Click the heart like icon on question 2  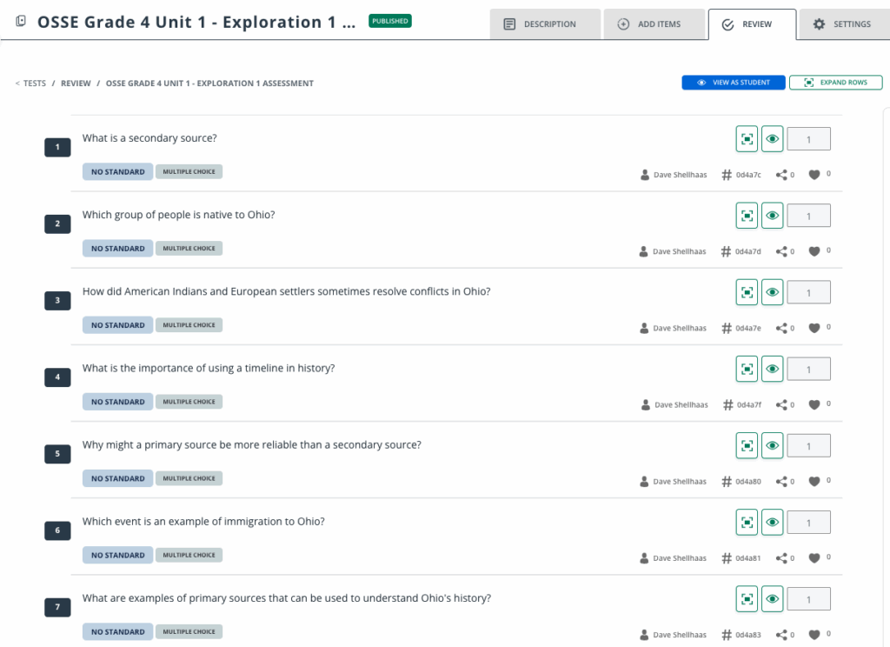[814, 251]
